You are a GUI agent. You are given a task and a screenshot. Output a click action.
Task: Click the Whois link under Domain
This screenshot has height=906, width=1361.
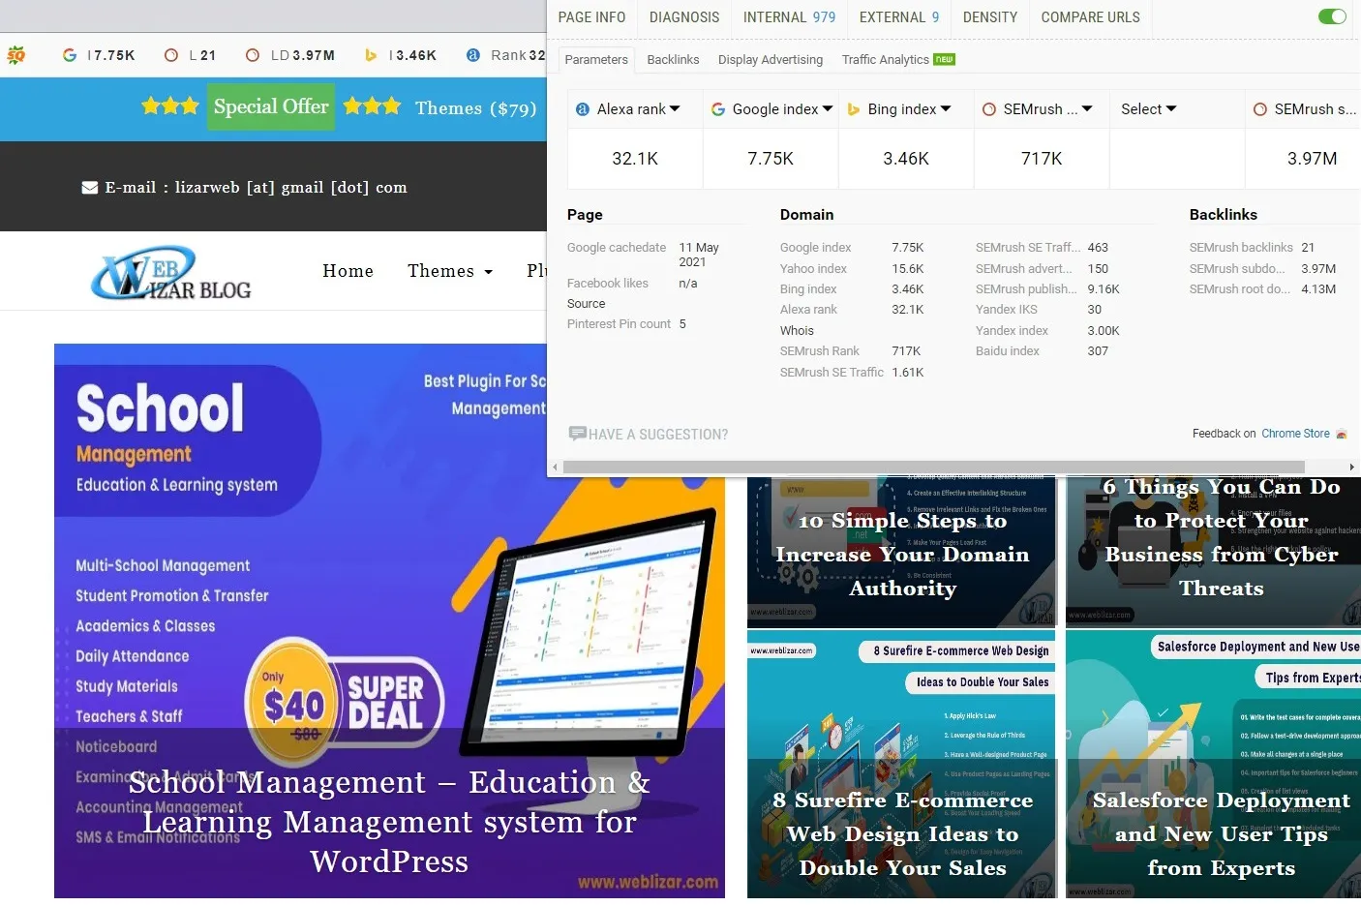coord(797,330)
